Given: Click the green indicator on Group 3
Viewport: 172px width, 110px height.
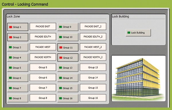Looking at the screenshot, I should pyautogui.click(x=10, y=47).
